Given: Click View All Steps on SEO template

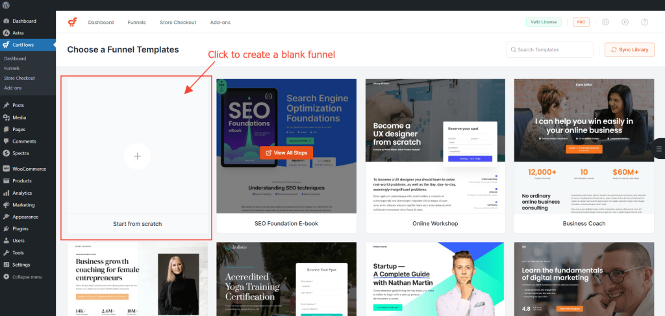Looking at the screenshot, I should [286, 152].
